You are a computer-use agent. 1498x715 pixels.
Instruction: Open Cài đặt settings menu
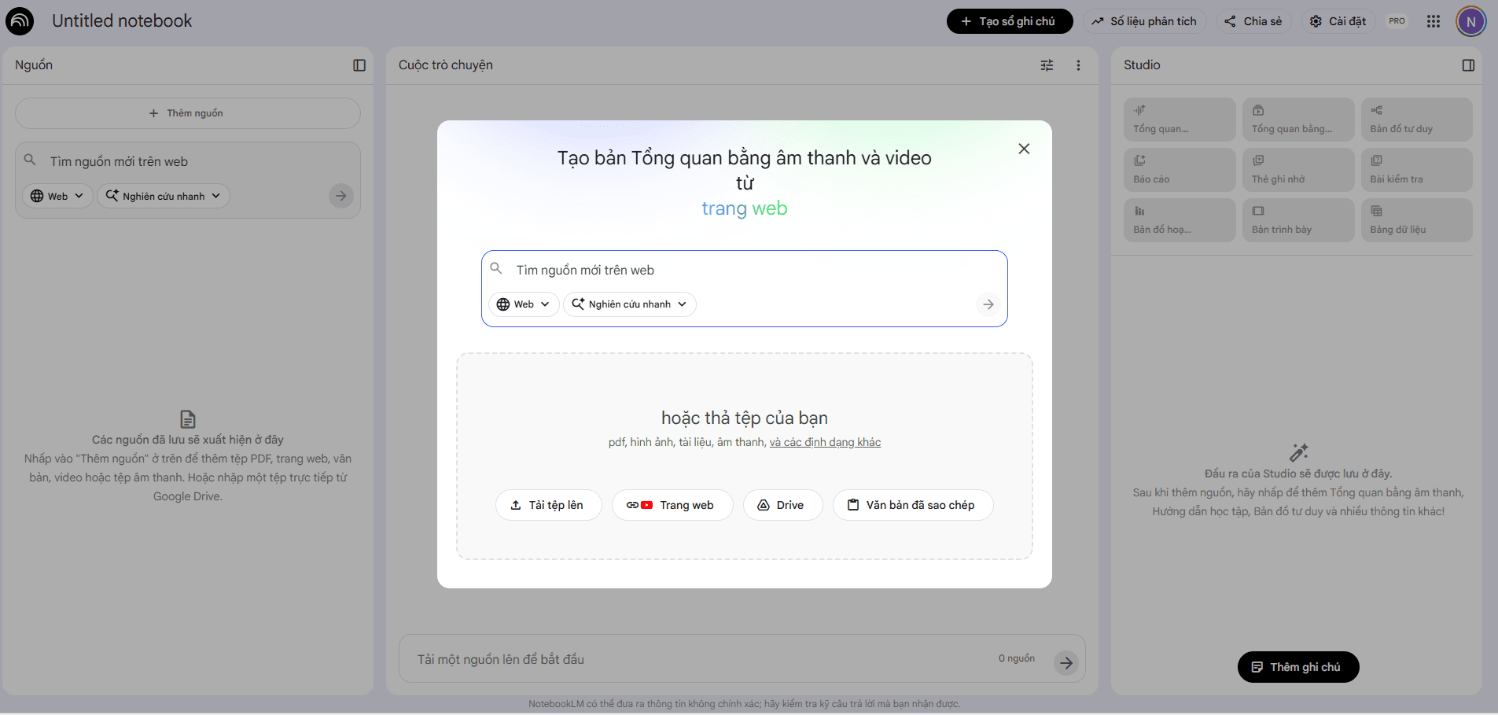click(1338, 21)
